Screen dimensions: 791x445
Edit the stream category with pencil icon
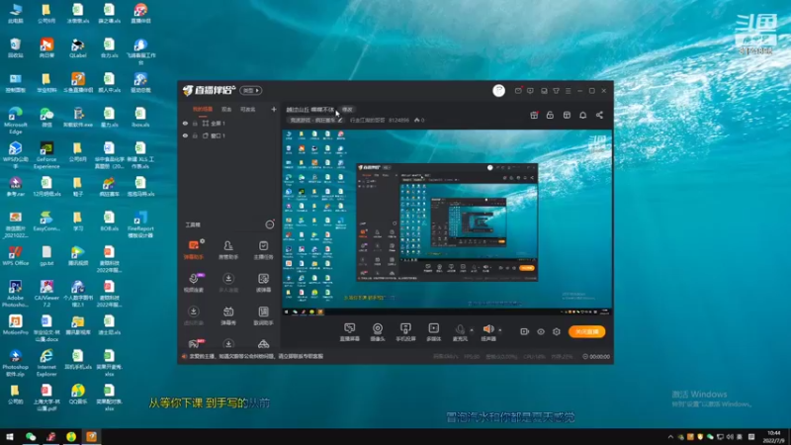[340, 120]
